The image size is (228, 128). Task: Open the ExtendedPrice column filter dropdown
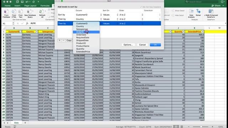(203, 32)
